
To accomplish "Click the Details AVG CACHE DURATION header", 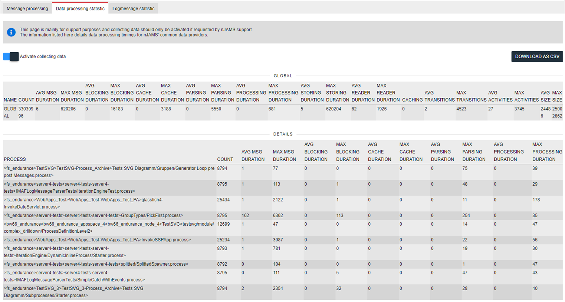I will tap(380, 152).
